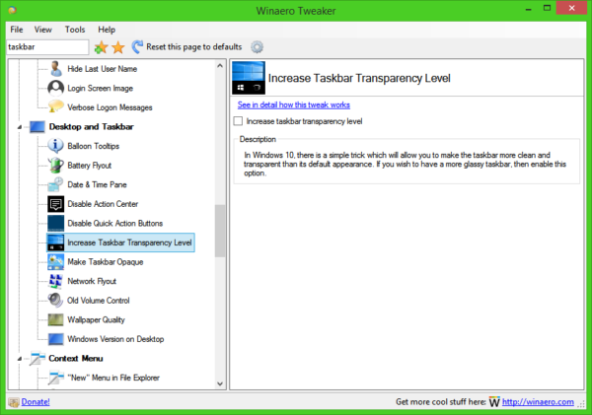Select Balloon Tooltips item

(x=94, y=146)
